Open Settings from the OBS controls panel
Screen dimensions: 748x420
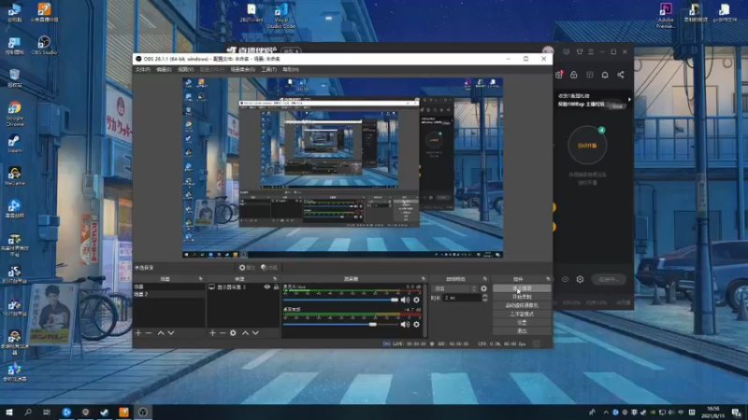tap(522, 322)
